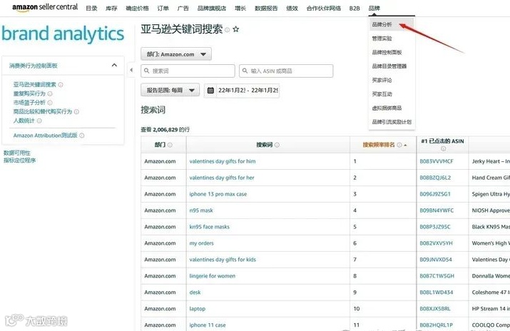Image resolution: width=510 pixels, height=331 pixels.
Task: Click the calendar icon in date range
Action: [x=210, y=91]
